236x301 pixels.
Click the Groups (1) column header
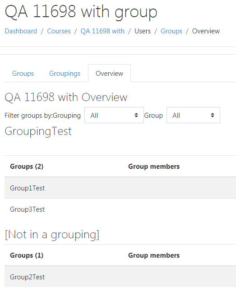[x=27, y=255]
